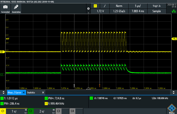Click the C2 badge next to PW- measurement

coord(2,103)
